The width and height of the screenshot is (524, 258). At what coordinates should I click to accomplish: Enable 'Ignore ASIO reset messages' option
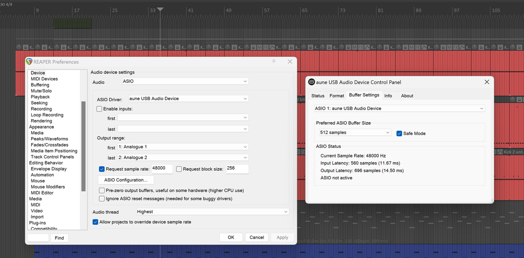(x=102, y=199)
